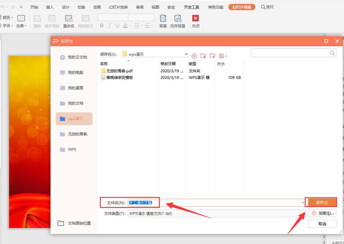Go back with the circled arrow icon
344x244 pixels.
194,56
